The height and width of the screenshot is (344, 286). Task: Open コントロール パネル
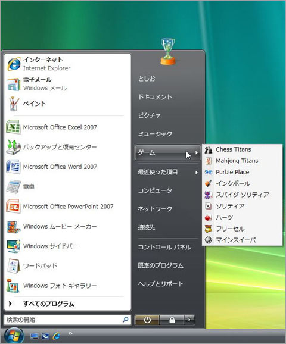(164, 247)
